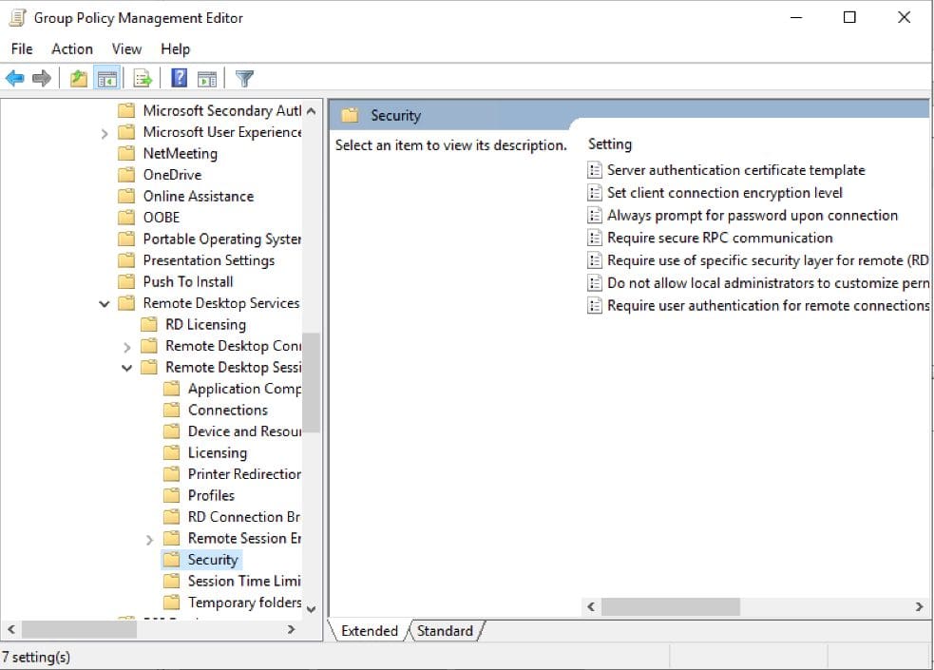Click the policy icon beside Set client connection encryption level

pos(595,193)
